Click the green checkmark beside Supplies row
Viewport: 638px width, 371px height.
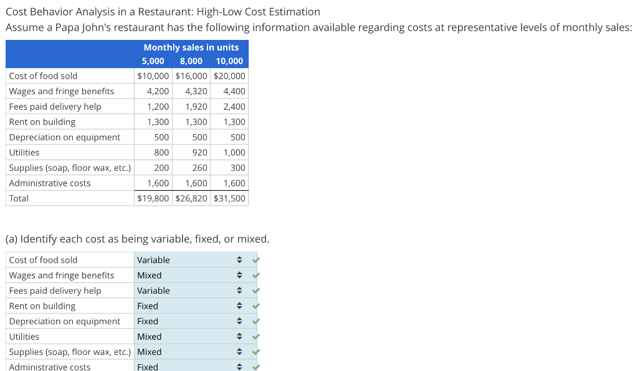pos(255,351)
